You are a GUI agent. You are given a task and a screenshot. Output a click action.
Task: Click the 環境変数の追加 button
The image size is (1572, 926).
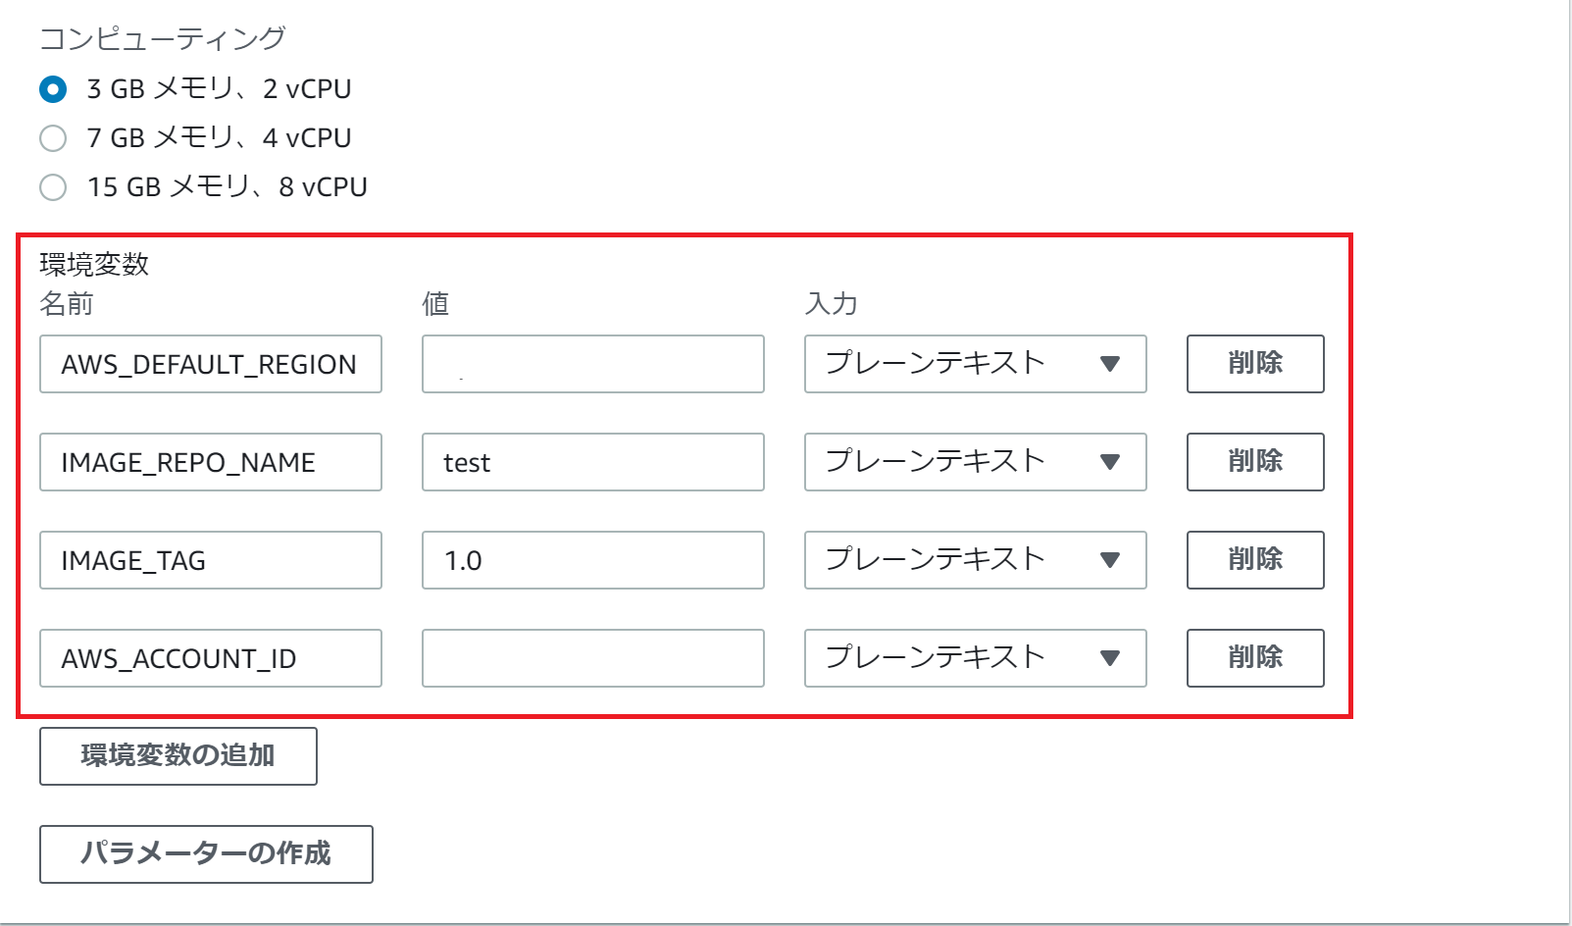pyautogui.click(x=177, y=756)
